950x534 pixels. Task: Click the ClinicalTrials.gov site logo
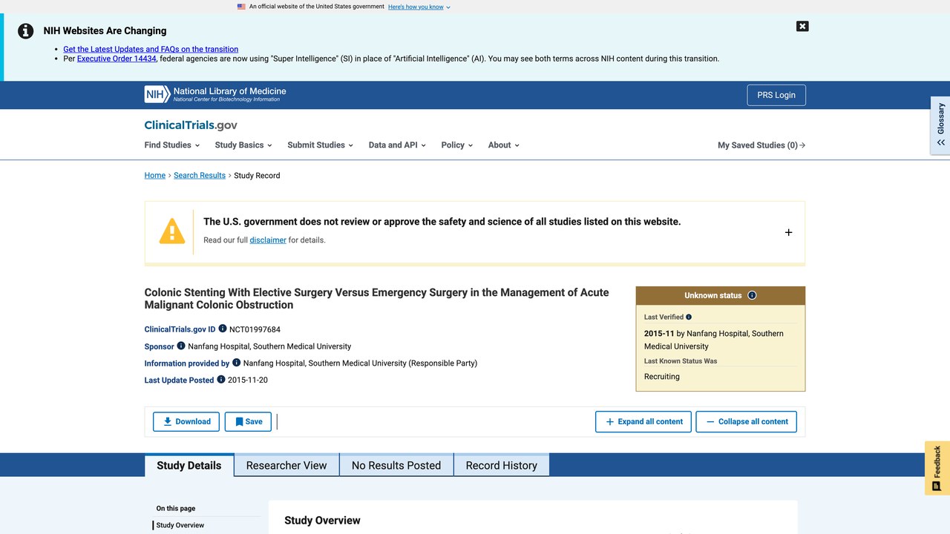(x=191, y=125)
